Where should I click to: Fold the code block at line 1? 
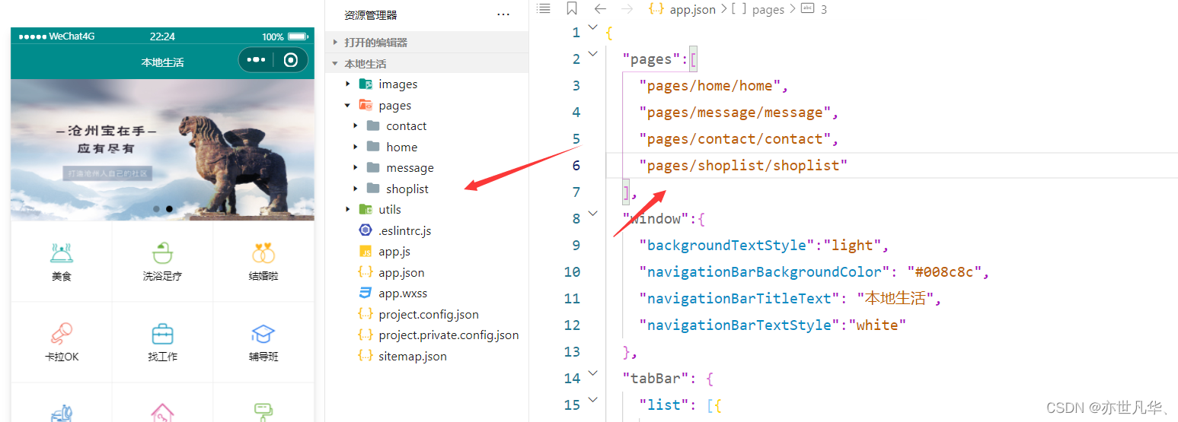[593, 28]
